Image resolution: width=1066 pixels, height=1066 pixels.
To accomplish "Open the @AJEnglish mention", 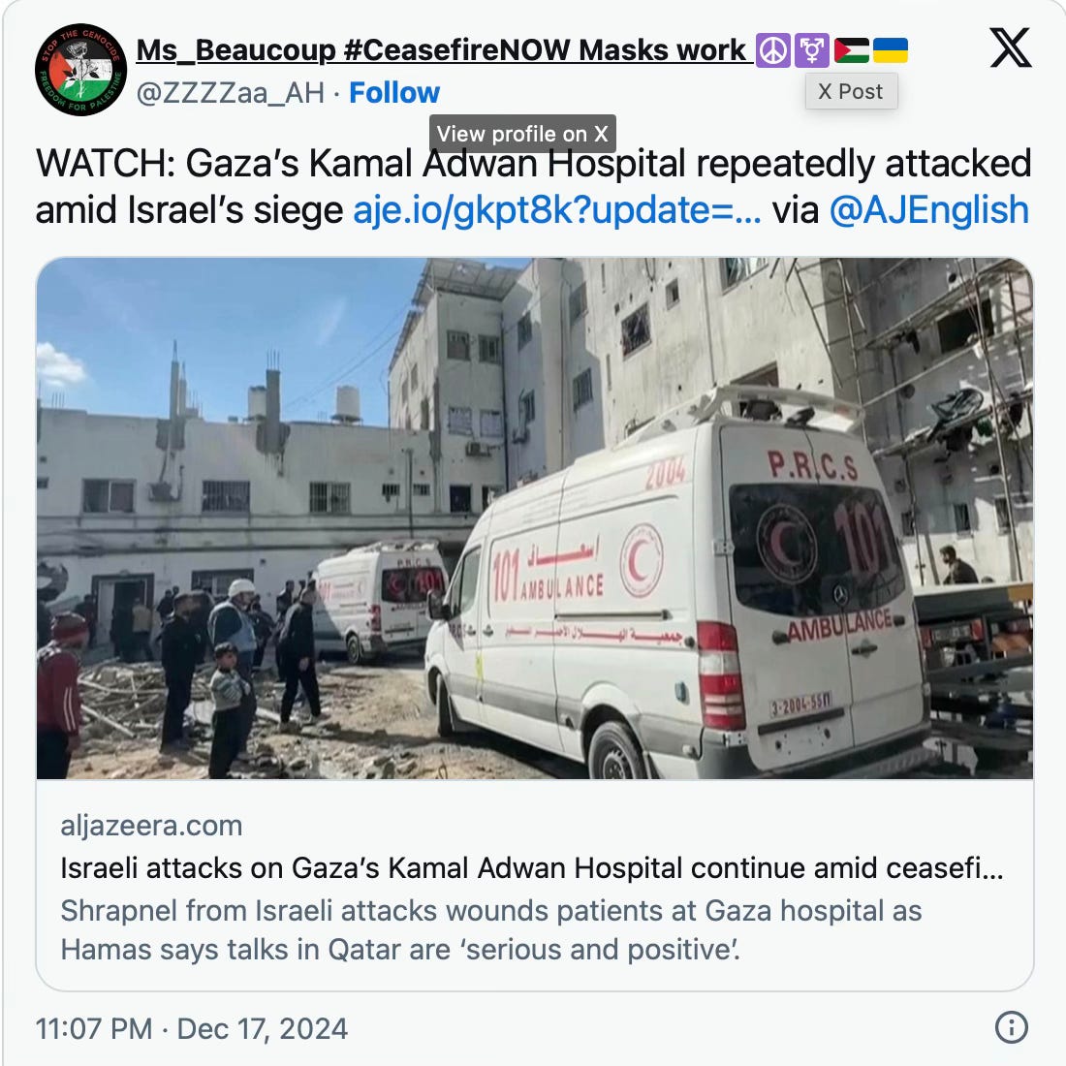I will [928, 209].
